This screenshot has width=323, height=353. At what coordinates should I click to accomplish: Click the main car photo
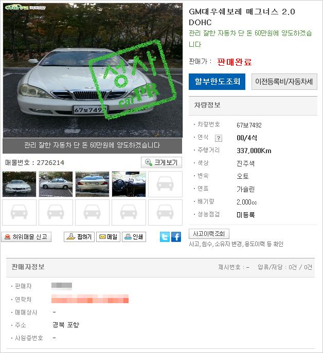(93, 70)
